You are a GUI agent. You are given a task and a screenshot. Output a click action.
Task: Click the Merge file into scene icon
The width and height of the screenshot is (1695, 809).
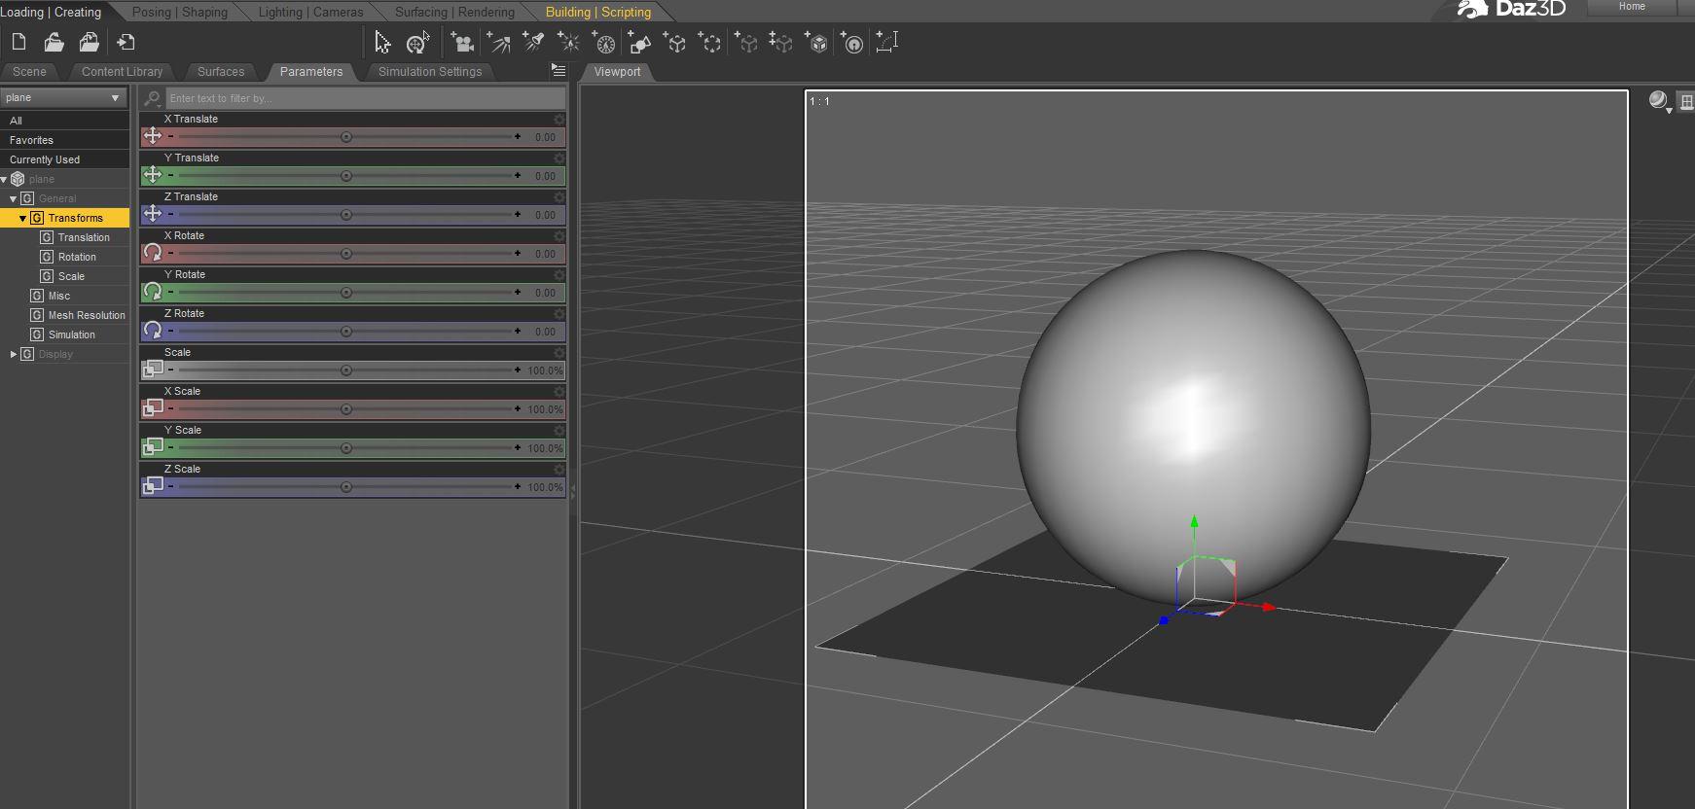89,42
